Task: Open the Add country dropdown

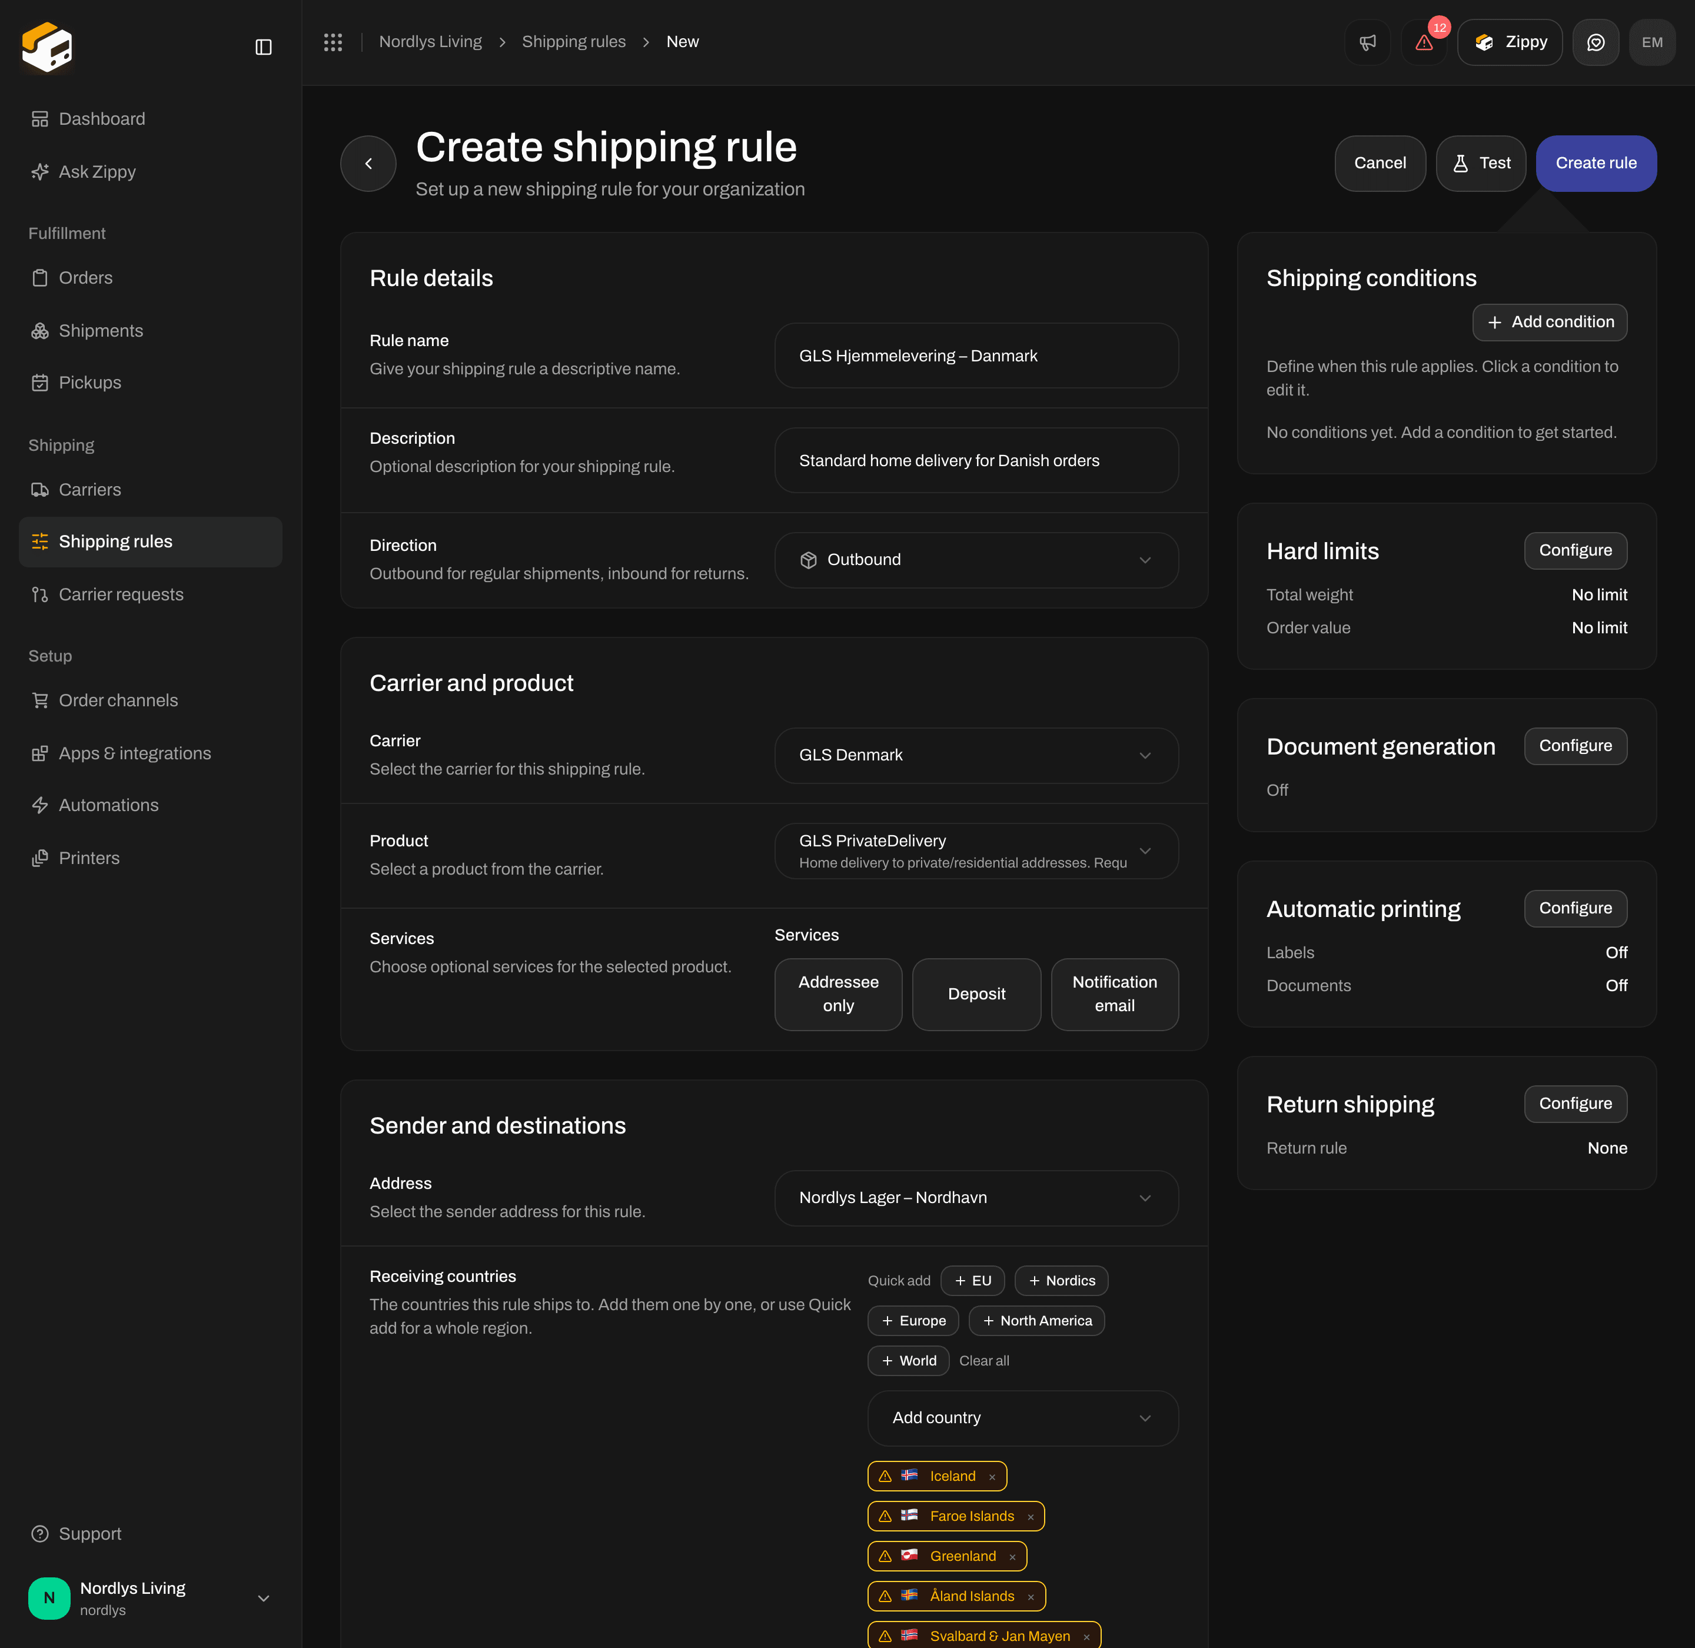Action: pyautogui.click(x=1023, y=1418)
